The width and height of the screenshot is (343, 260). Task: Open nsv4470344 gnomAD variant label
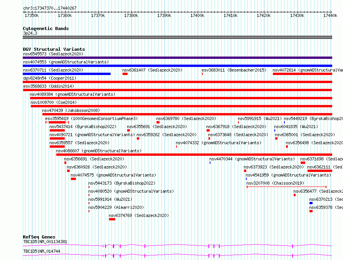click(252, 159)
